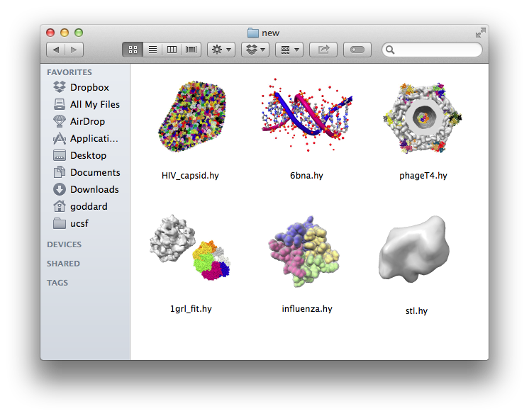Open the Arrange items dropdown
Screen dimensions: 529x416
[289, 50]
